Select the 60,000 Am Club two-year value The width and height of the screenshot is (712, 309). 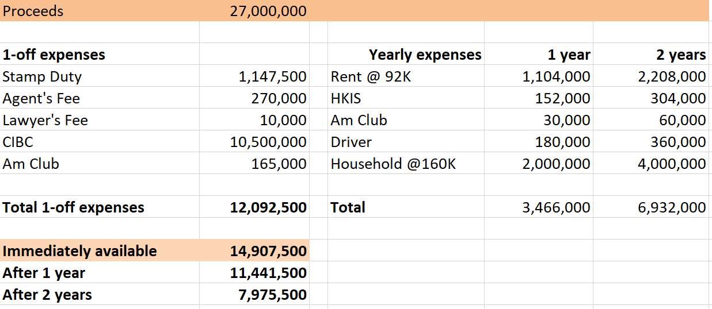click(x=651, y=120)
